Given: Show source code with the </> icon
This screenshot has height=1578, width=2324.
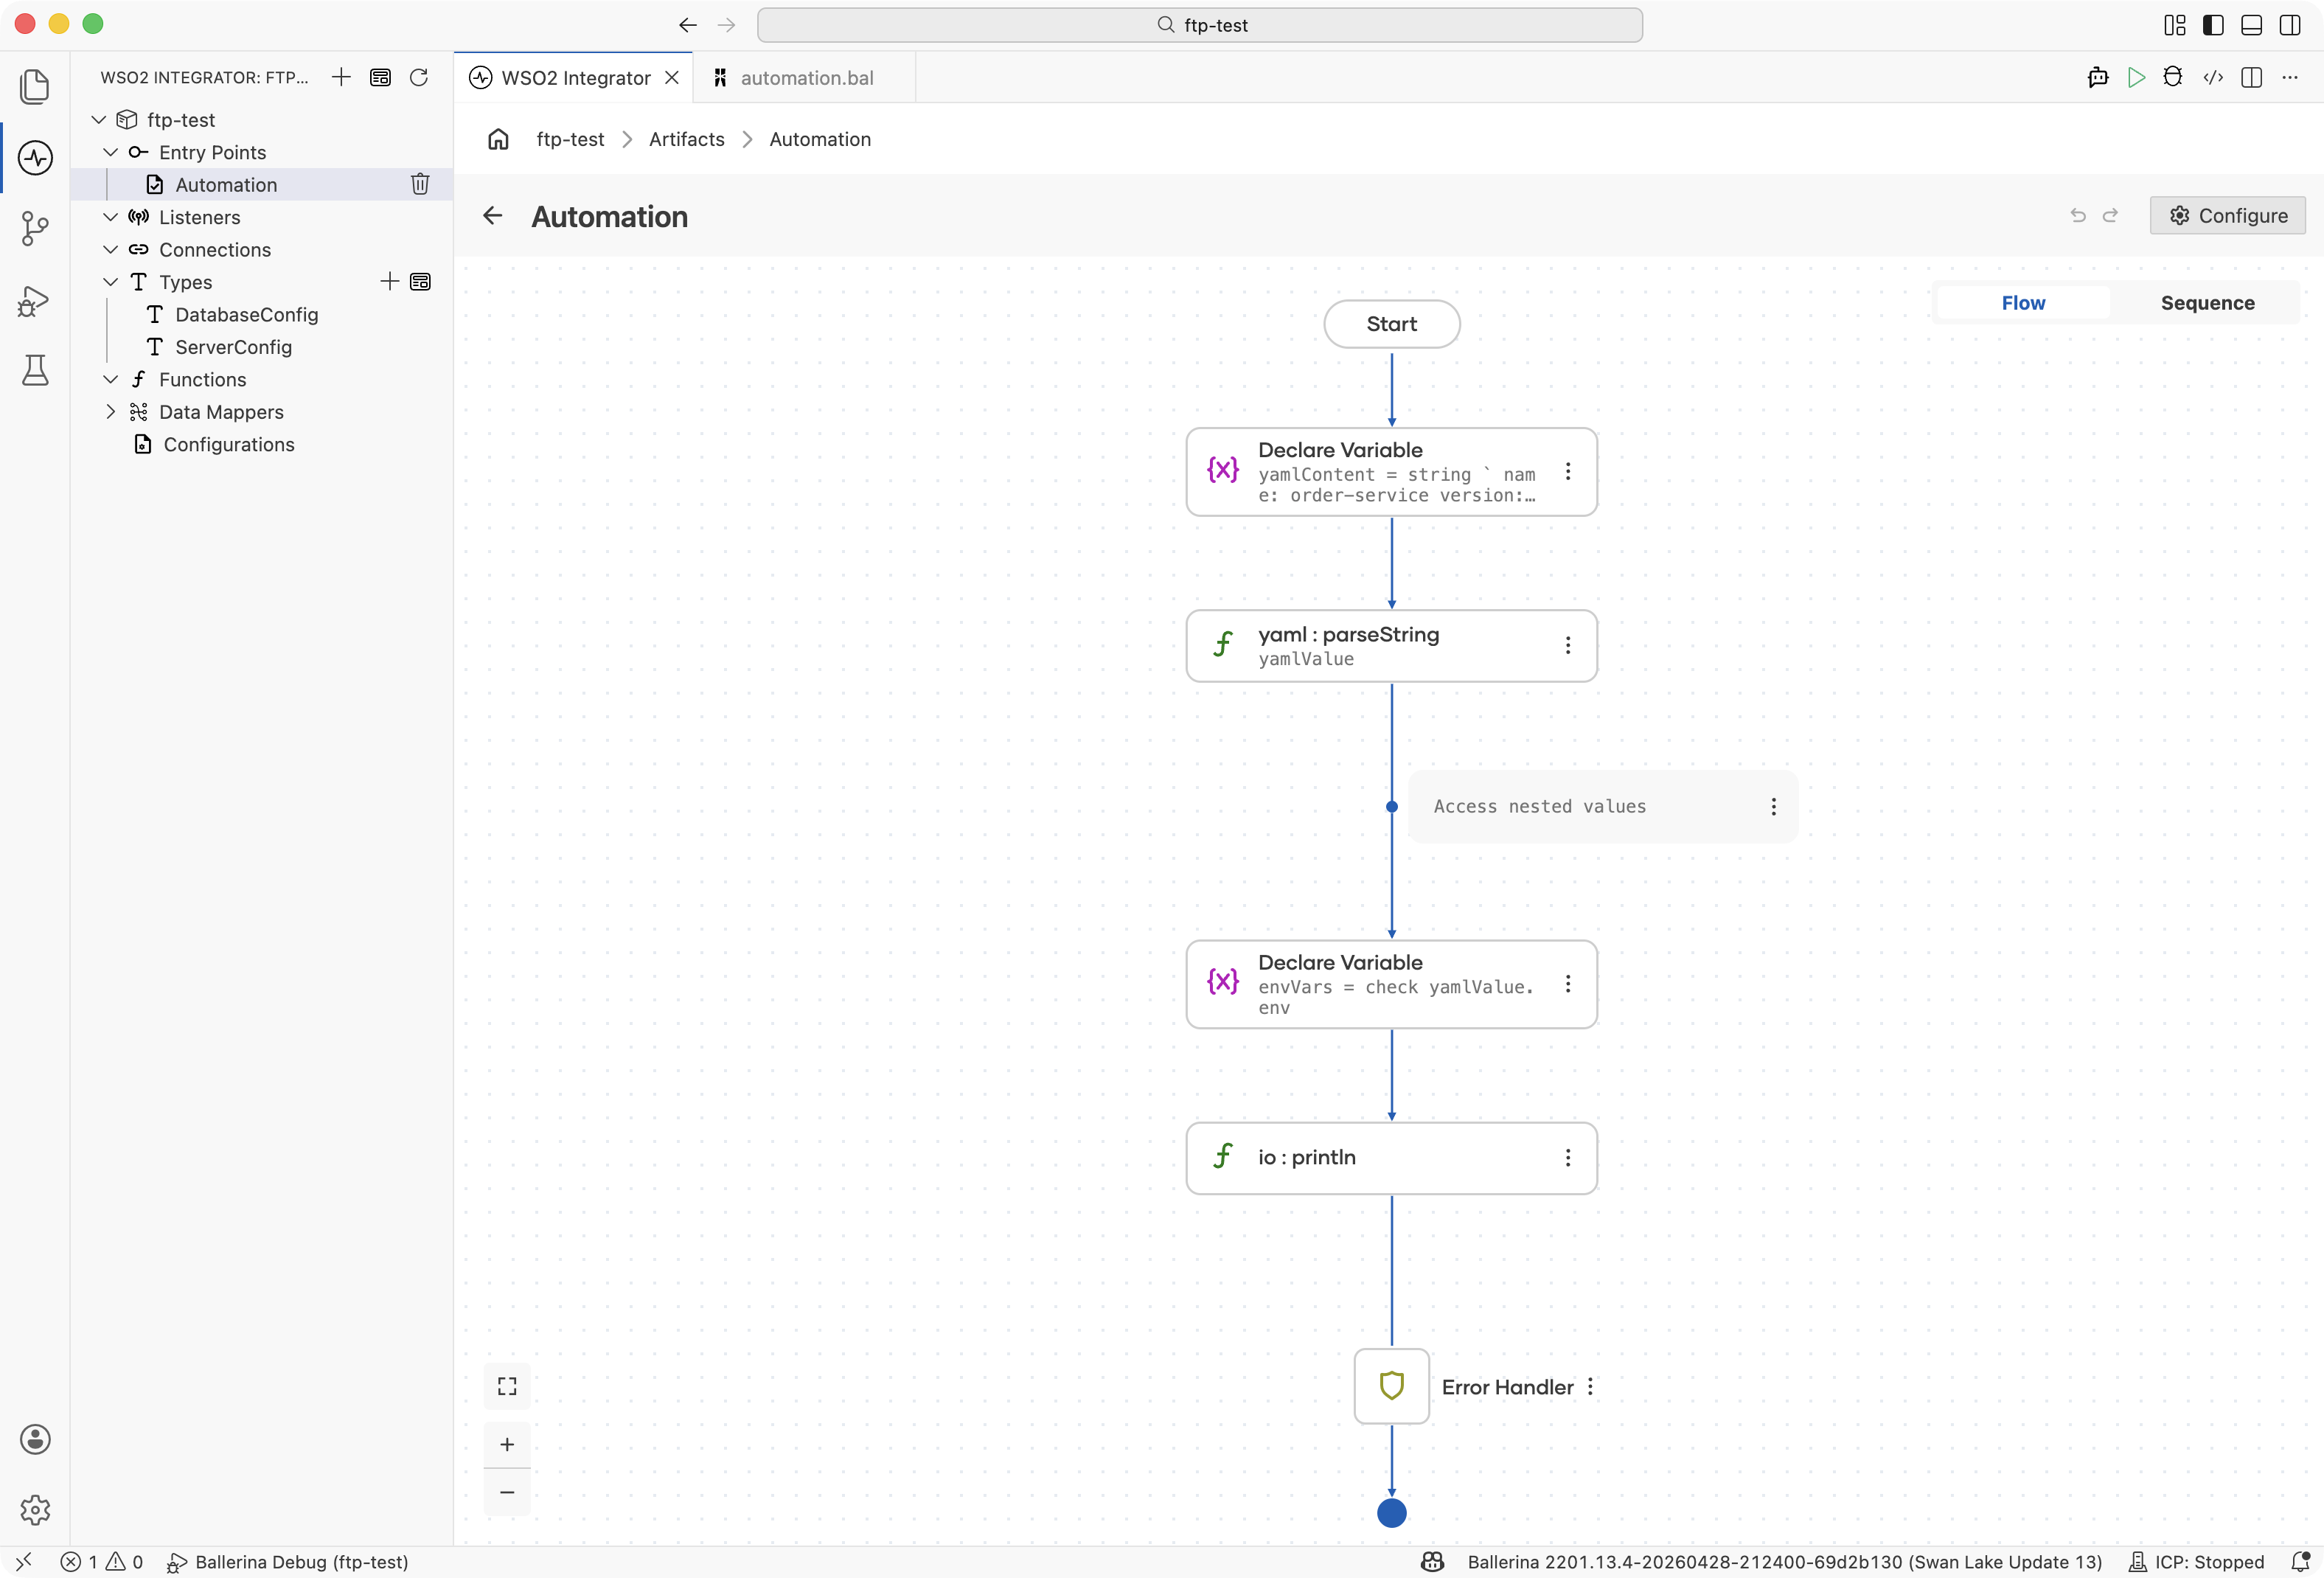Looking at the screenshot, I should (x=2213, y=77).
